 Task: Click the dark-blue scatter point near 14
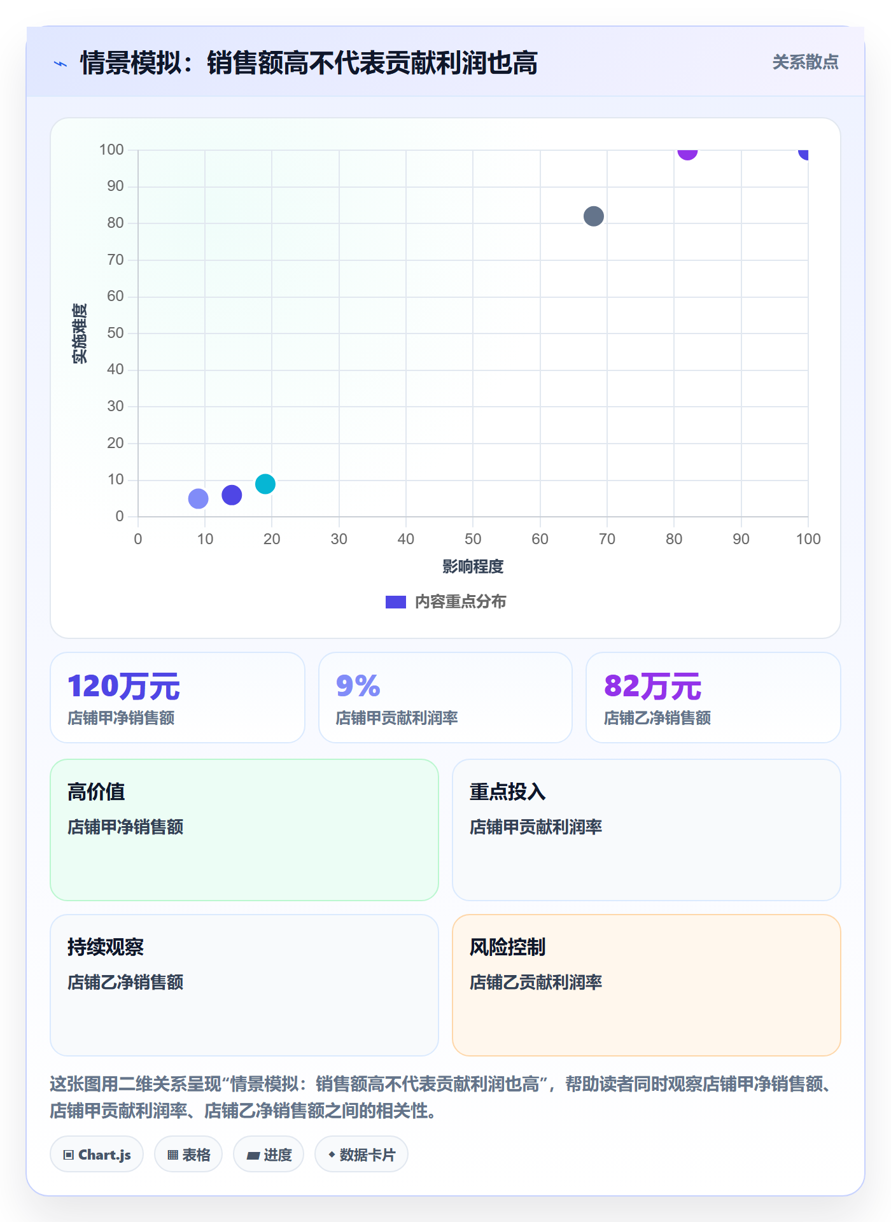click(x=232, y=495)
